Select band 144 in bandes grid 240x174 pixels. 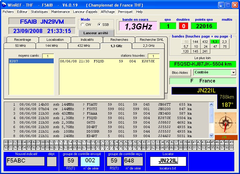(x=195, y=42)
